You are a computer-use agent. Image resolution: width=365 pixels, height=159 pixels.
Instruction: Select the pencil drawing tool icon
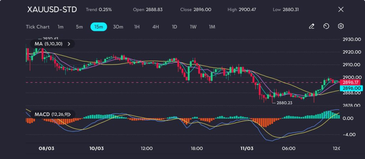point(312,26)
